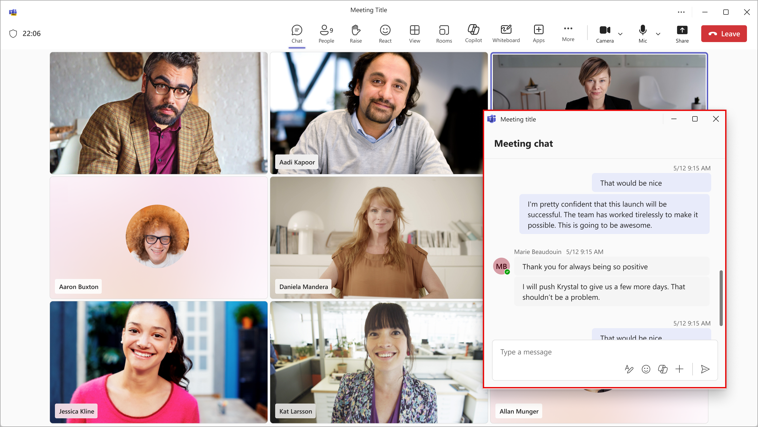Expand More options menu

tap(567, 33)
